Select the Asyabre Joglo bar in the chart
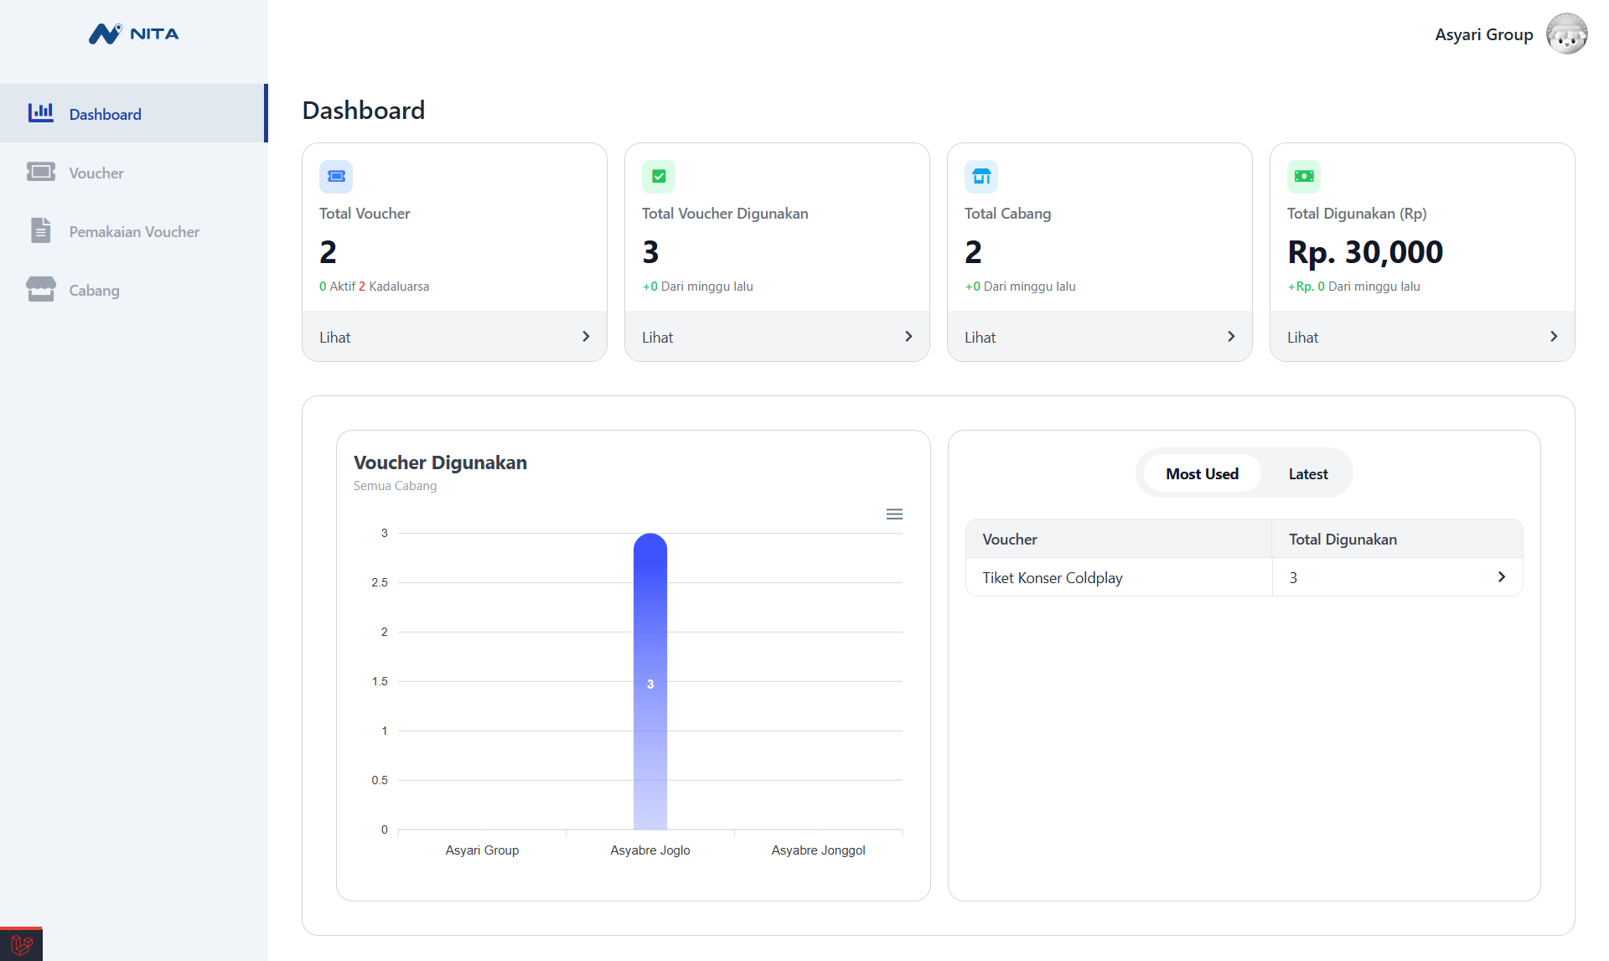 [649, 683]
